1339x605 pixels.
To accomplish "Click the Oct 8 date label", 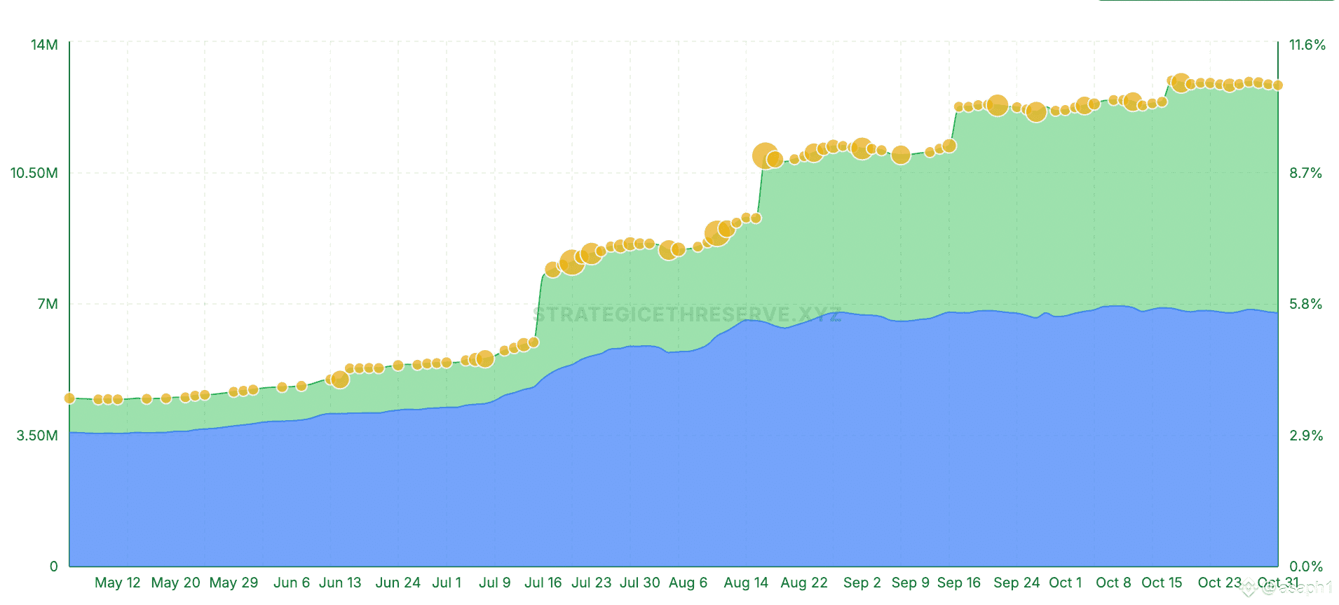I will pos(1113,583).
